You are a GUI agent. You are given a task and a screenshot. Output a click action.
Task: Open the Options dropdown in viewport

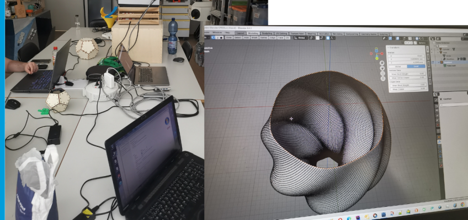click(x=423, y=43)
